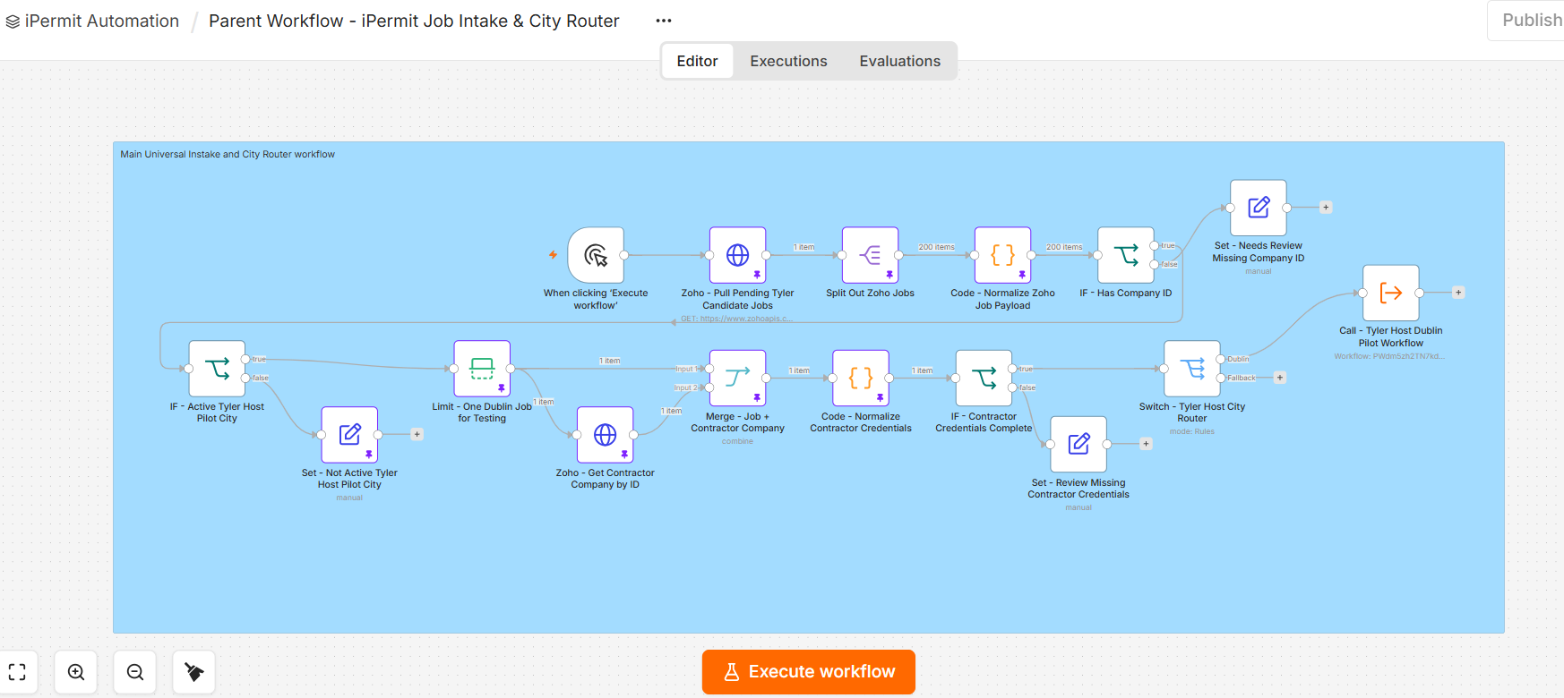The width and height of the screenshot is (1564, 698).
Task: Open Set Needs Review Missing Company ID node
Action: (1259, 208)
